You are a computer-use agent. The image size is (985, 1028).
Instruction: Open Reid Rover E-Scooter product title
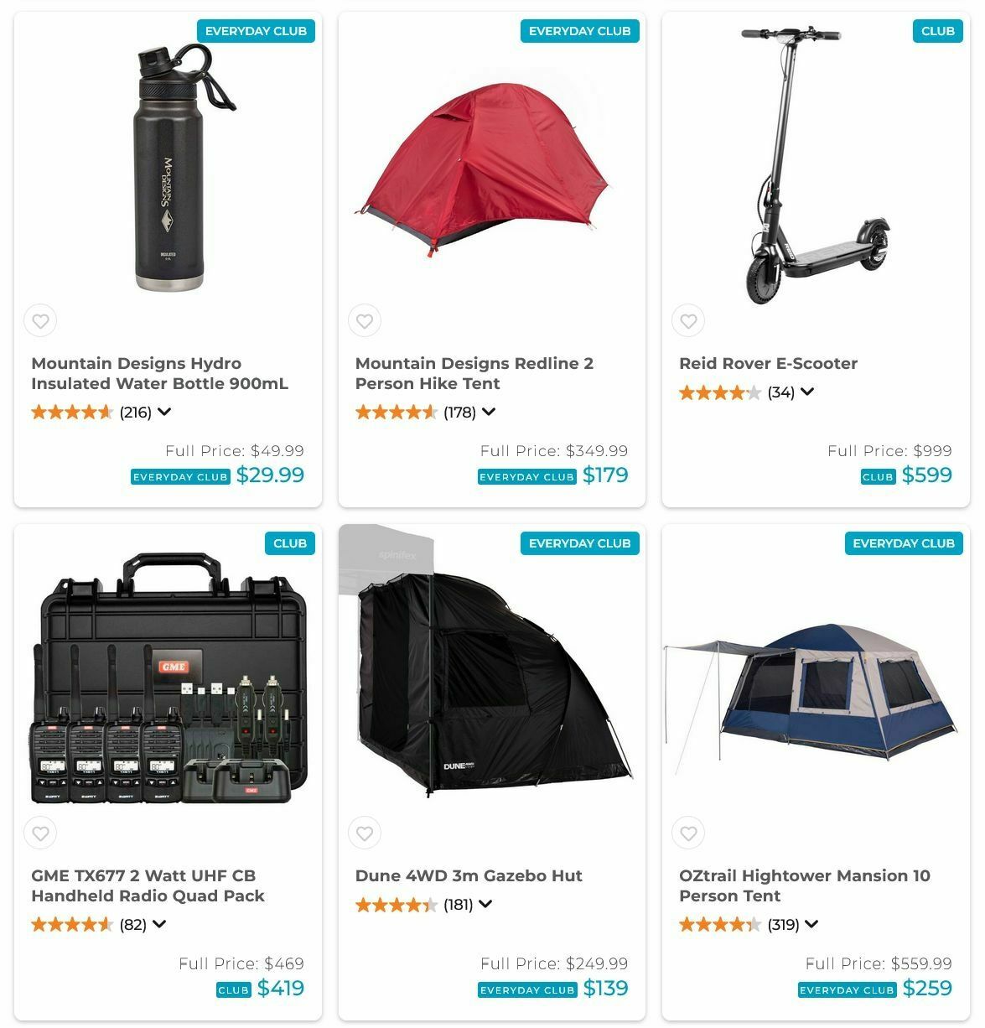click(768, 363)
